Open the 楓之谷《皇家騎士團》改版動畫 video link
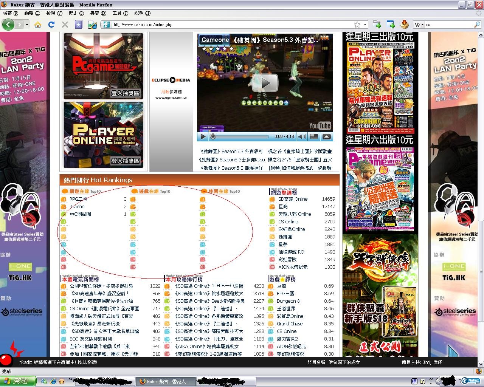This screenshot has height=387, width=484. click(300, 152)
